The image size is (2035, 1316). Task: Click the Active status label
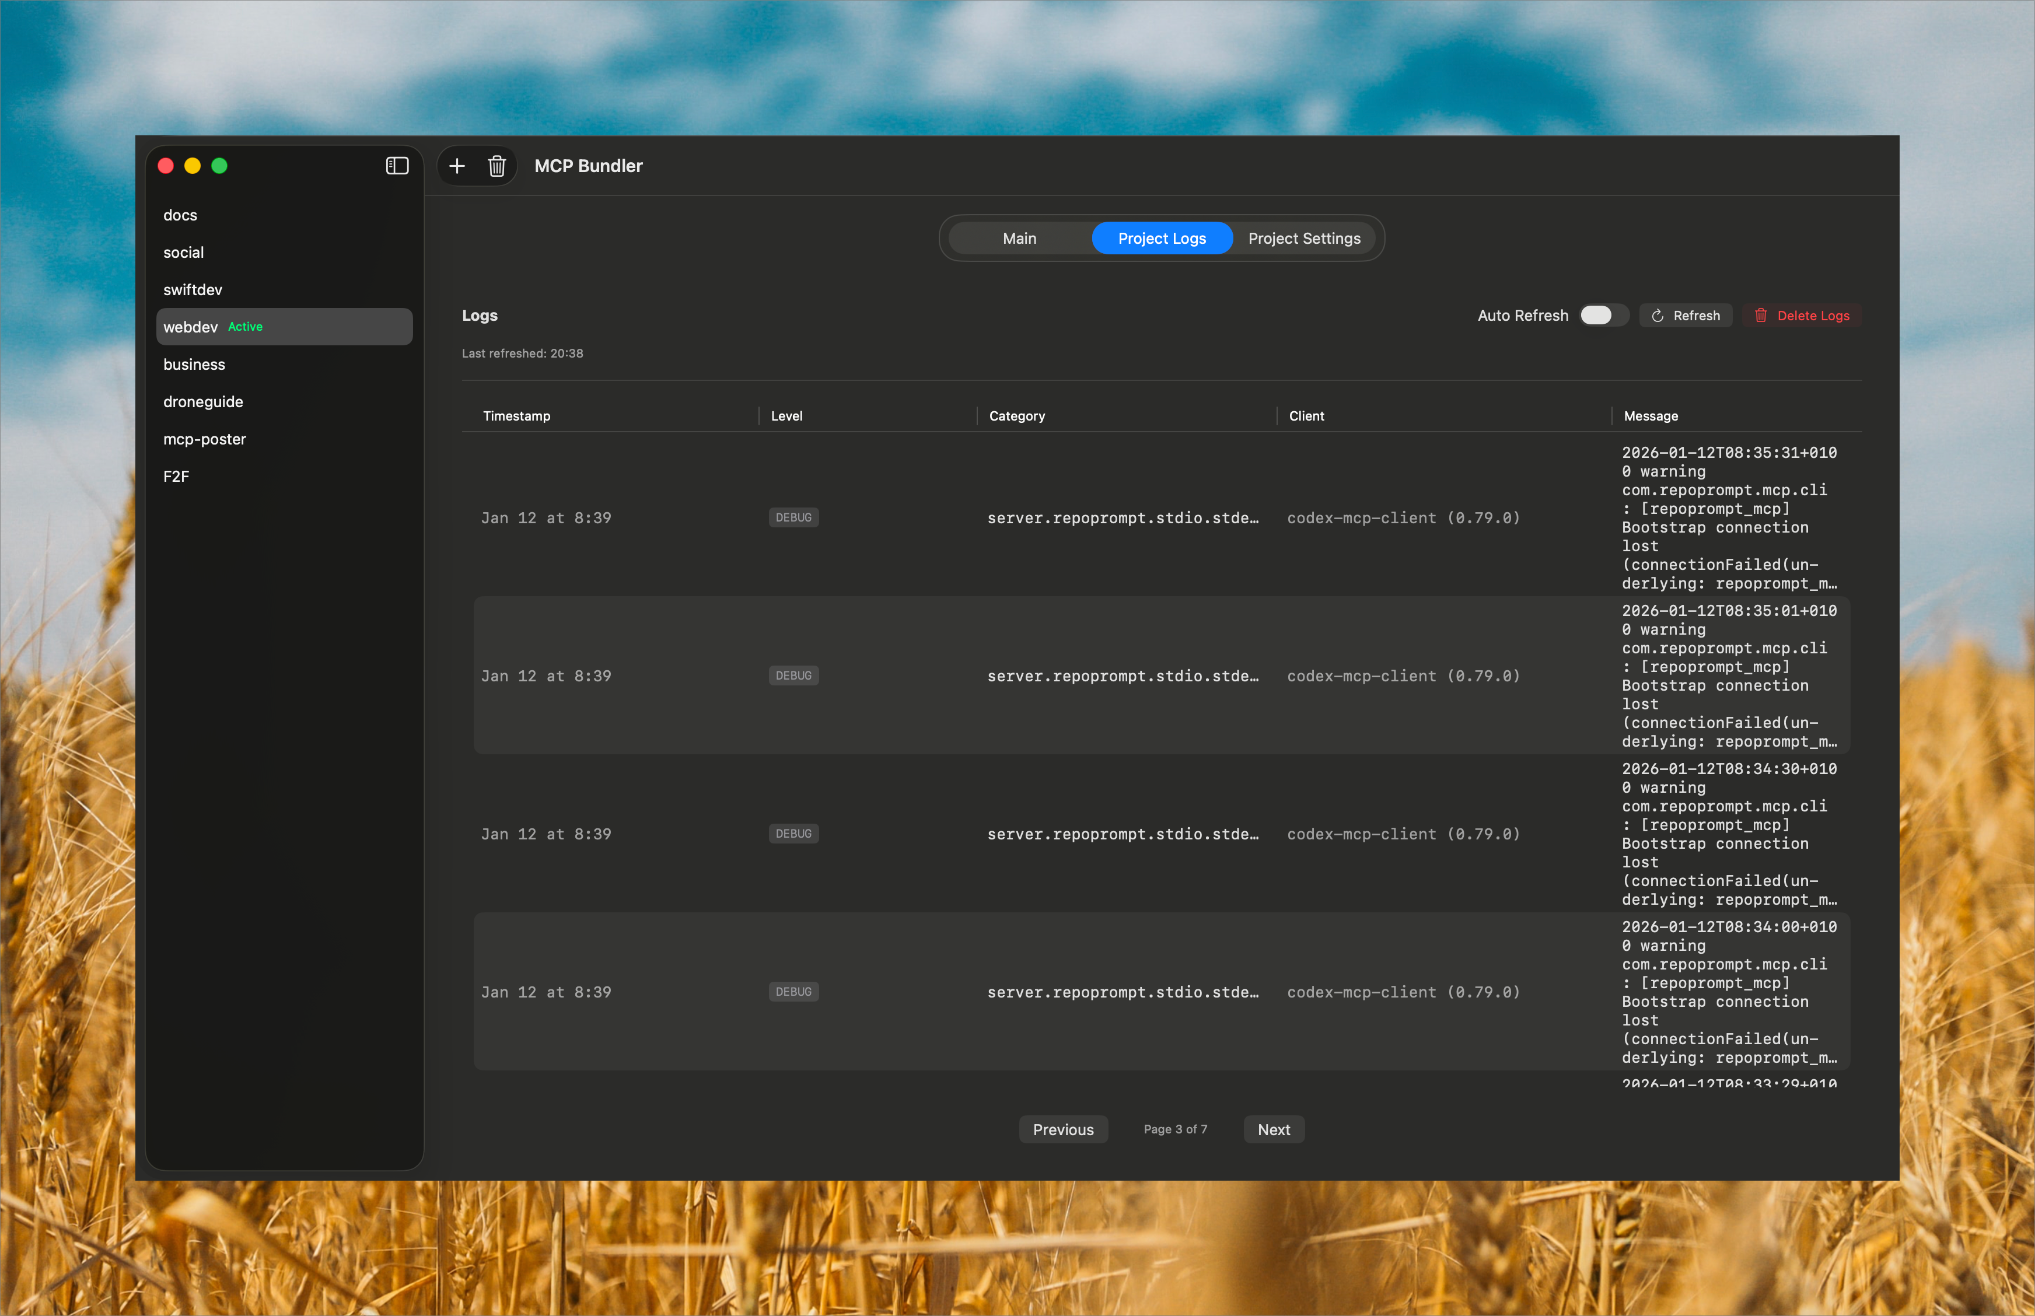(244, 327)
